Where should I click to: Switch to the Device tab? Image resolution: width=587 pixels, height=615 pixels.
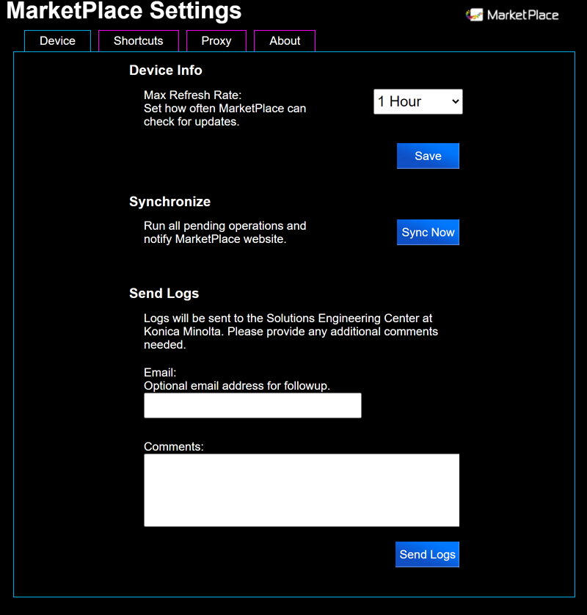coord(58,41)
